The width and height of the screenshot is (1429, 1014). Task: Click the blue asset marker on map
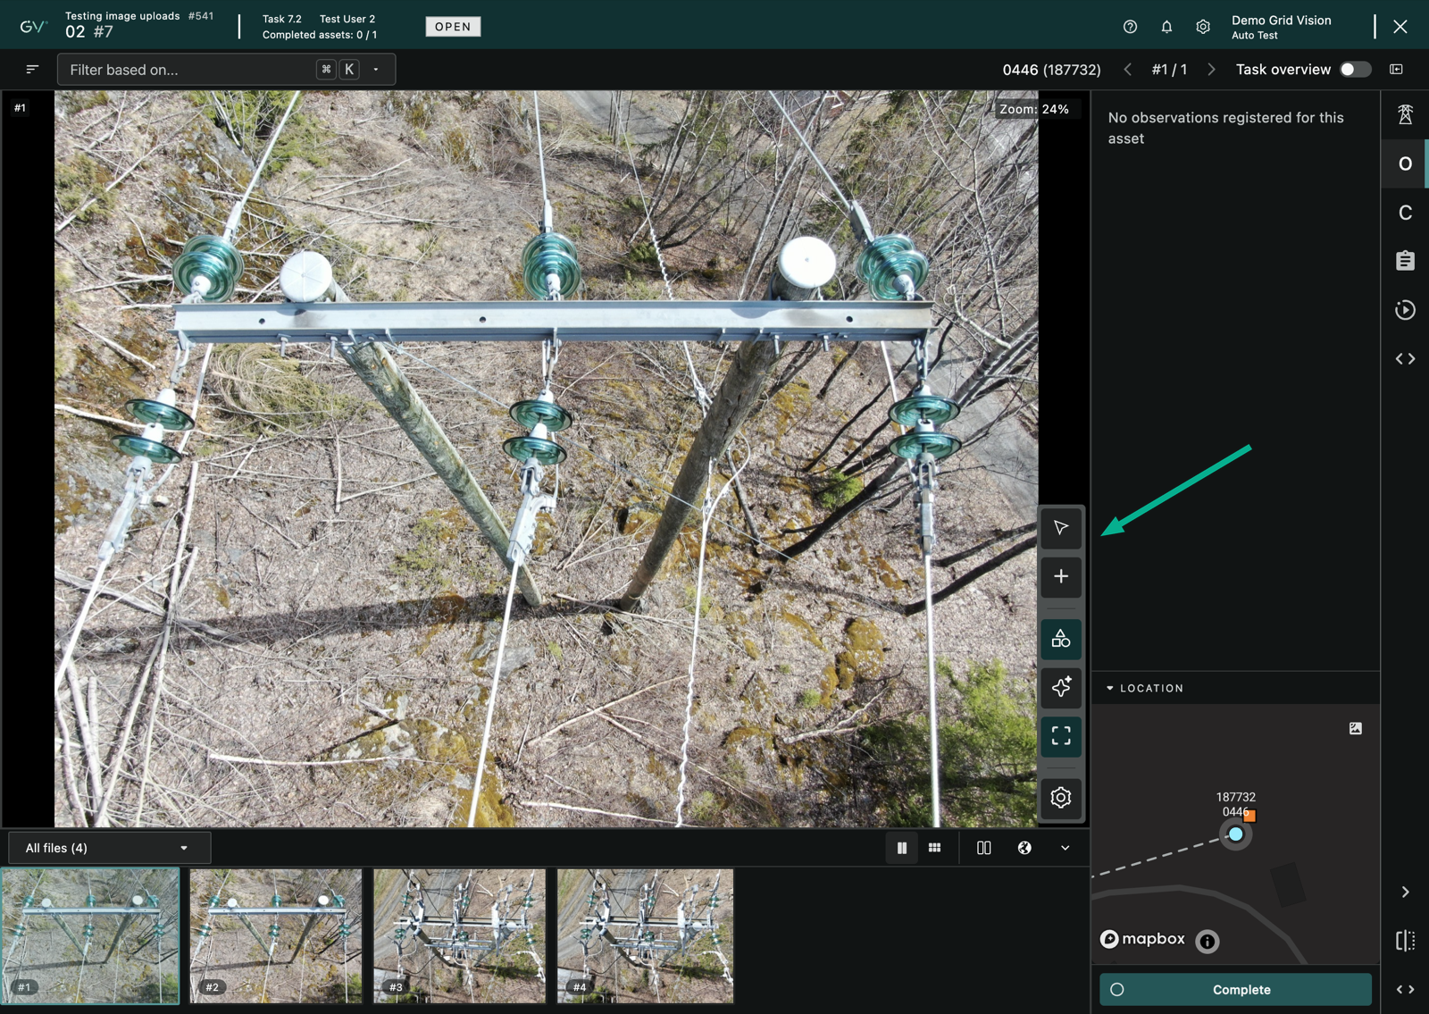coord(1235,834)
